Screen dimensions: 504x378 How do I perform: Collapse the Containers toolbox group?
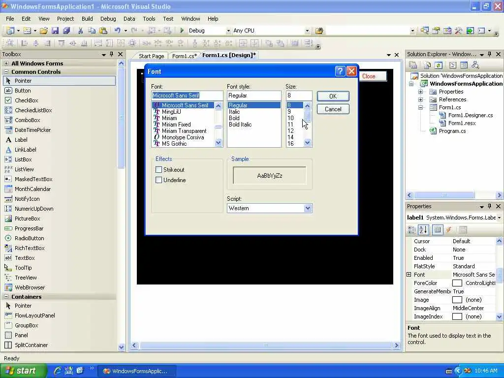pos(6,297)
